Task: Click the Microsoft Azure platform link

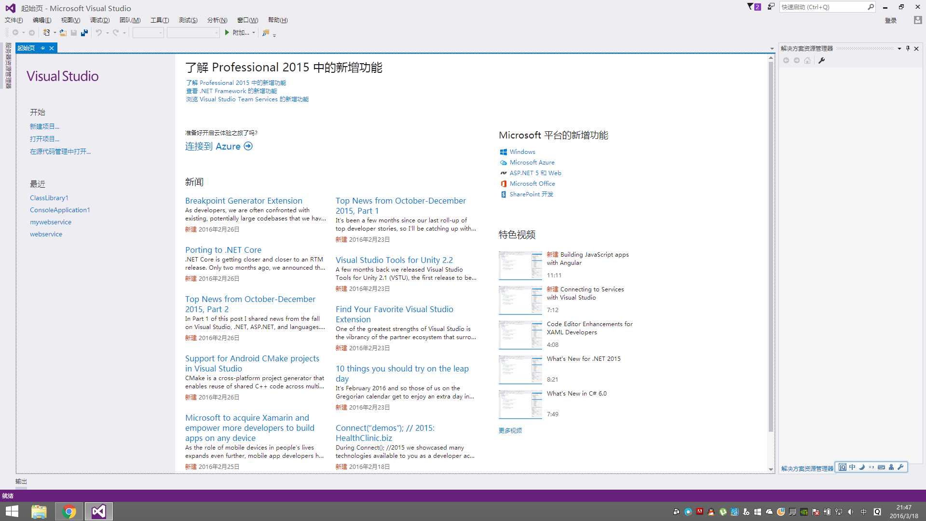Action: click(532, 163)
